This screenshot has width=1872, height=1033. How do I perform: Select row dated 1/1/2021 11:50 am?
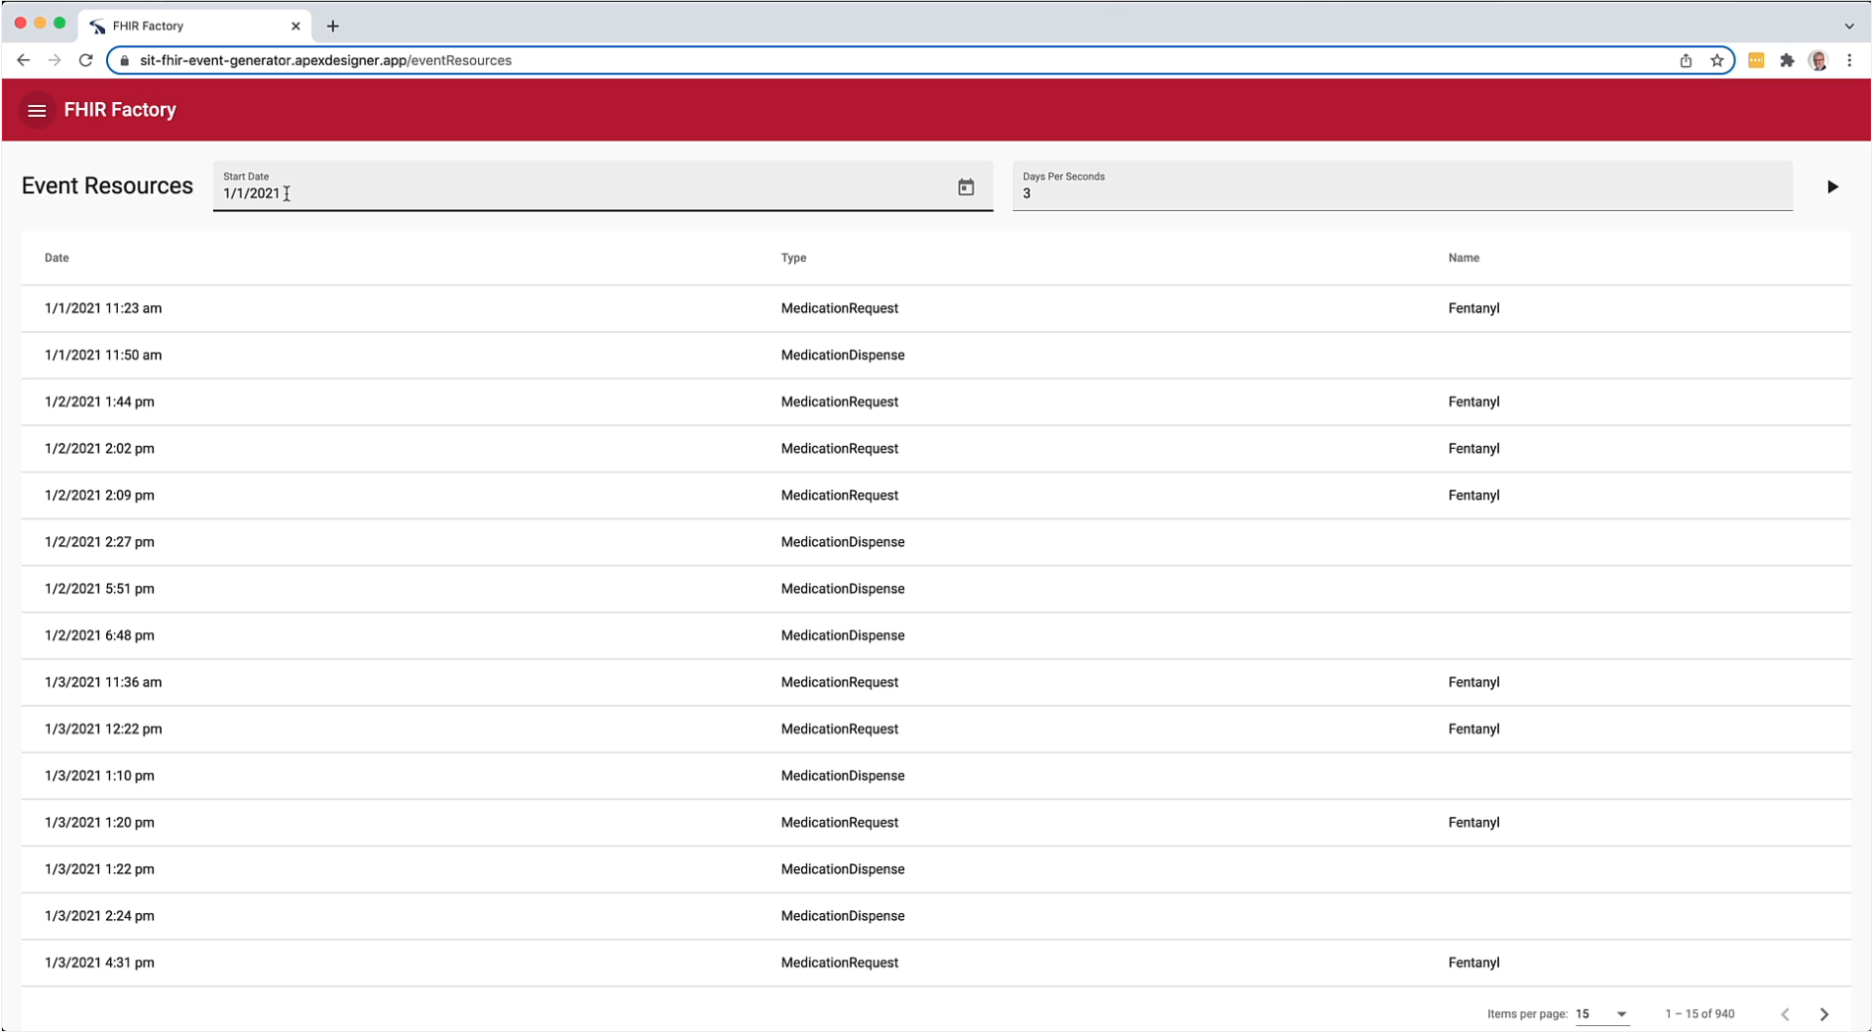(936, 355)
